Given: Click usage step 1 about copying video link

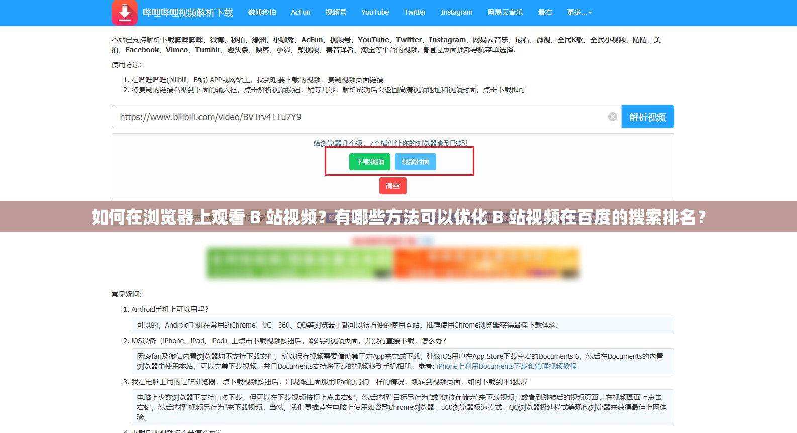Looking at the screenshot, I should pos(257,80).
